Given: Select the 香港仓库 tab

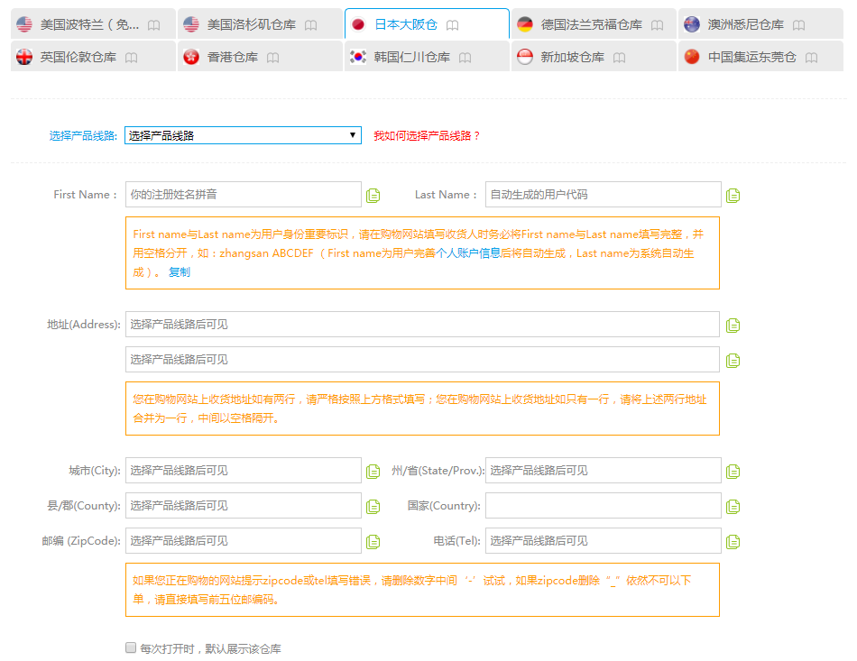Looking at the screenshot, I should [232, 57].
